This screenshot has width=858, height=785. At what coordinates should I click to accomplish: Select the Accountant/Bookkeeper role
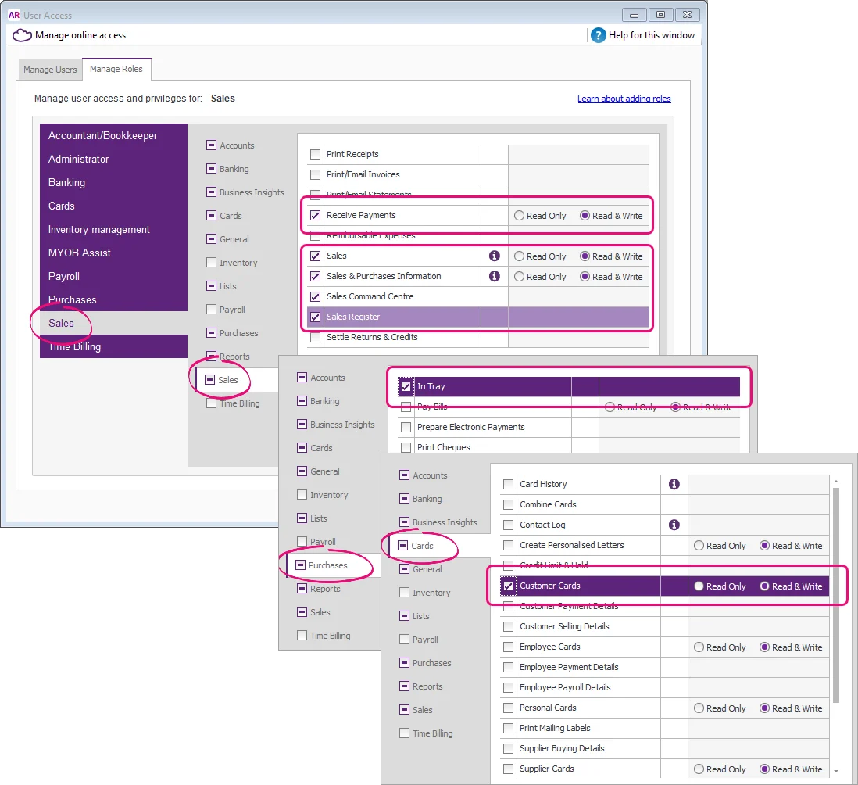(114, 135)
